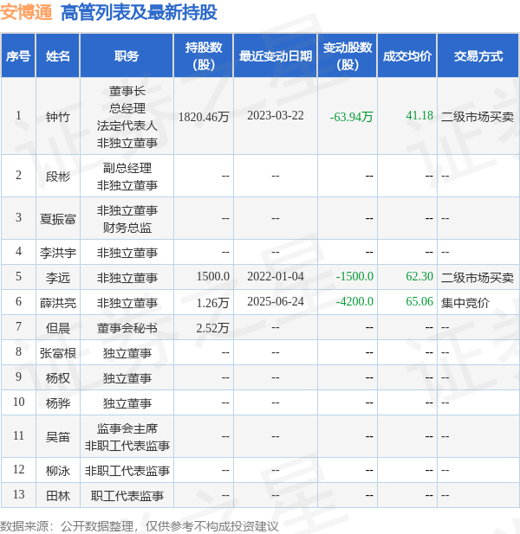This screenshot has width=520, height=534.
Task: Select the date 2022-01-04
Action: click(x=276, y=276)
